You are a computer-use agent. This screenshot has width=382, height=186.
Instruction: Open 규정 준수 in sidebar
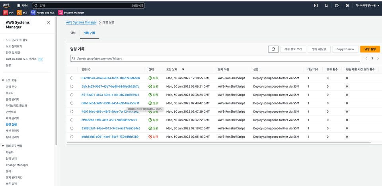[11, 87]
